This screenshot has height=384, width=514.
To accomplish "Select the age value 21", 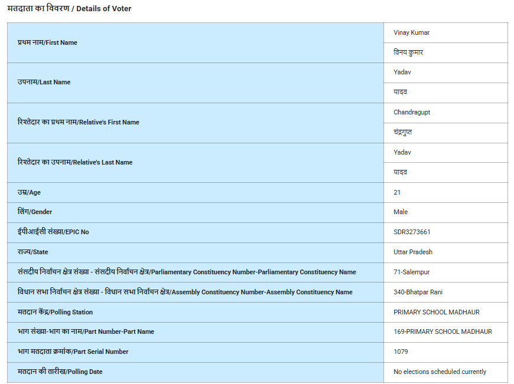I will click(x=397, y=192).
